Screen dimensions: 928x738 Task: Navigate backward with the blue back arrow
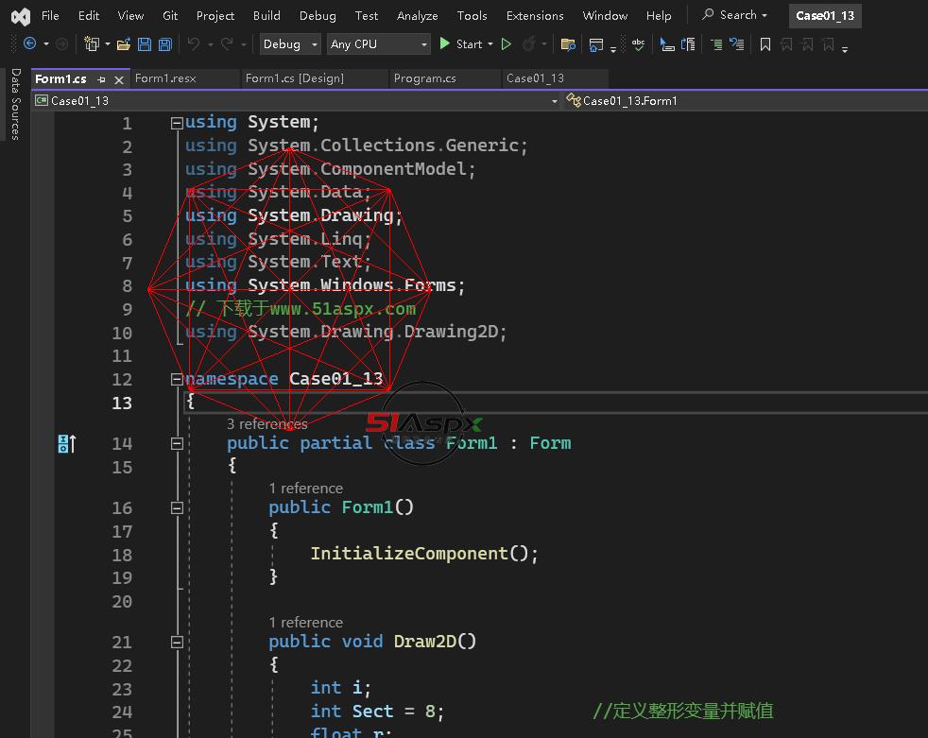tap(29, 43)
